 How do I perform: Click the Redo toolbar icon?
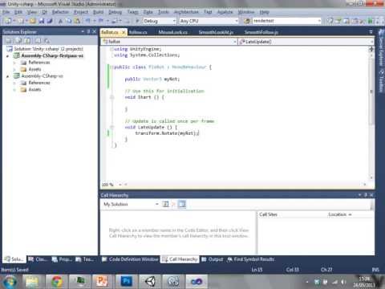pos(101,21)
